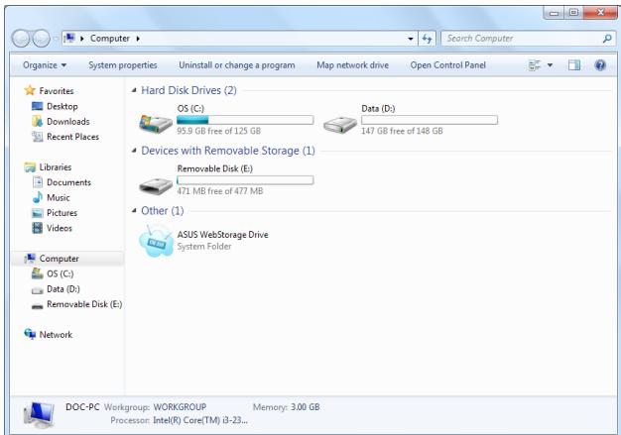Viewport: 621px width, 435px height.
Task: Select the OS (C:) drive icon
Action: point(156,123)
